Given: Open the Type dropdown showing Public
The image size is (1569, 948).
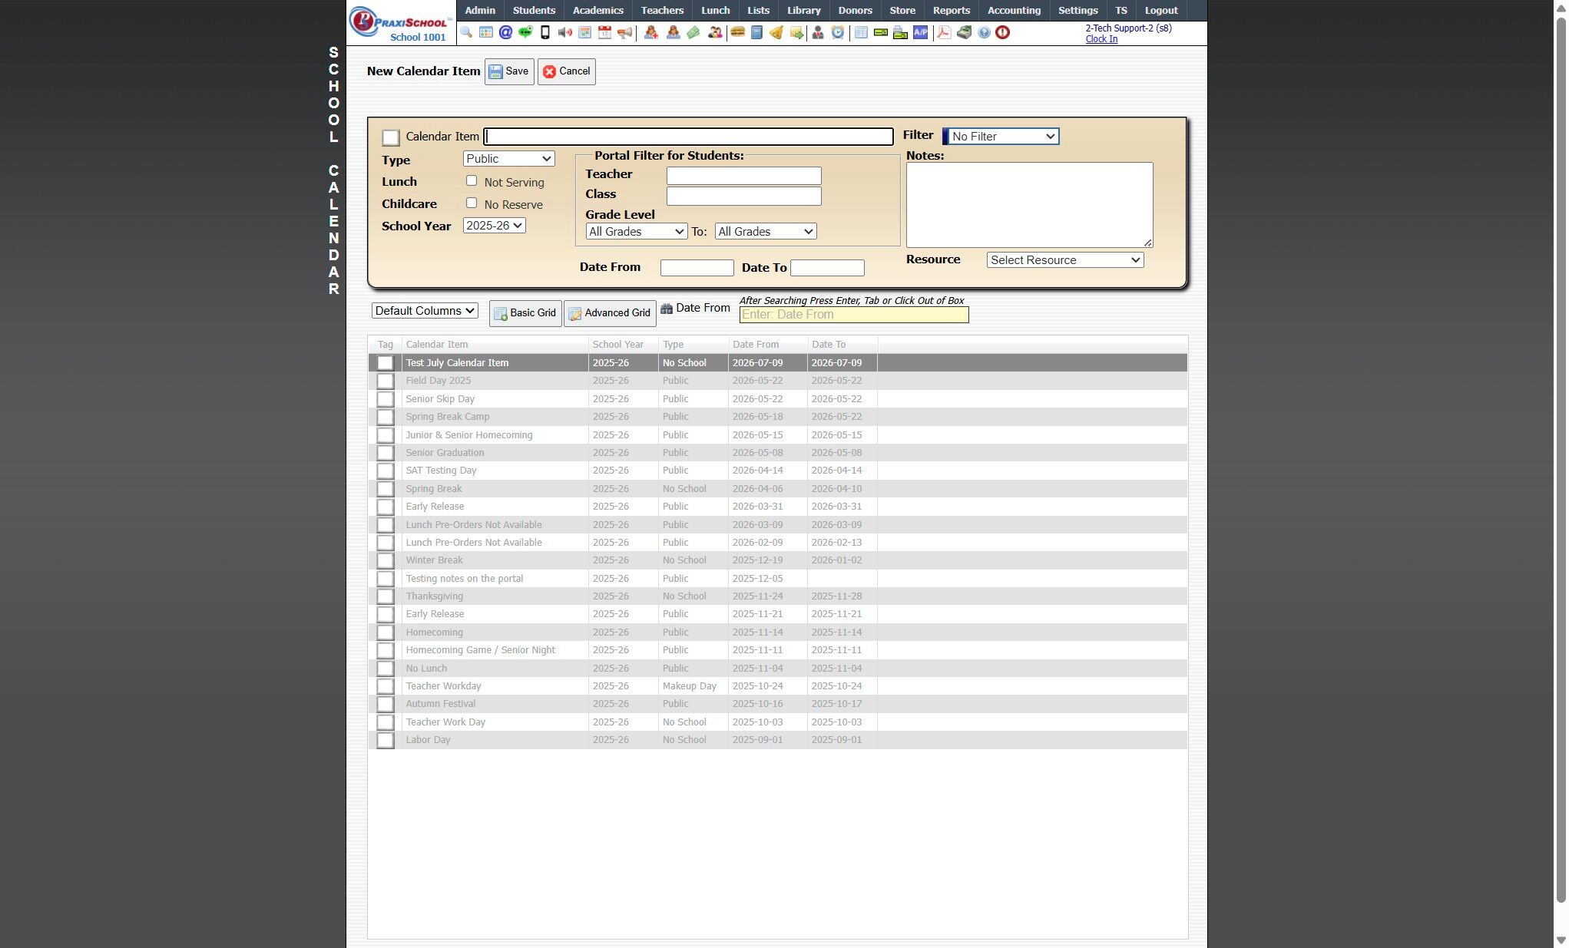Looking at the screenshot, I should coord(508,159).
